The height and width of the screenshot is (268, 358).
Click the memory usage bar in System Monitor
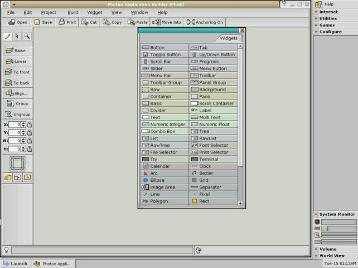pos(338,229)
